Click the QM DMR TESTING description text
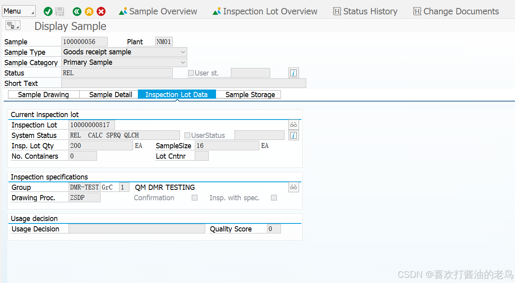Screen dimensions: 515x283 pos(165,187)
